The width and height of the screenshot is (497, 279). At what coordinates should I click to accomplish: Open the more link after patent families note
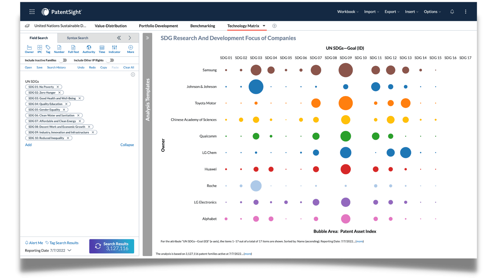[x=248, y=254]
